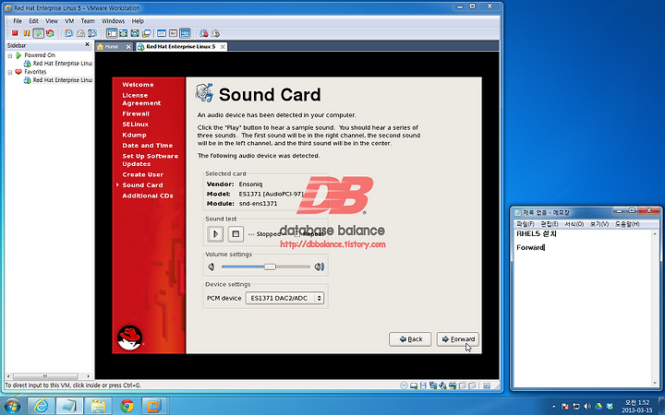
Task: Launch Internet Explorer from the taskbar
Action: 42,406
